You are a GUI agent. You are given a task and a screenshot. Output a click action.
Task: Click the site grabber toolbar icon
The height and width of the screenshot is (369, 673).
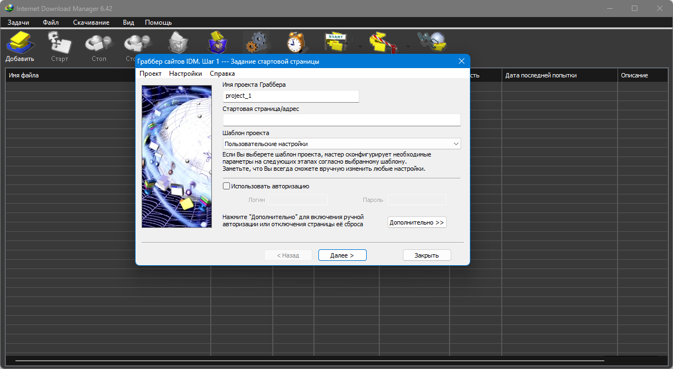432,43
